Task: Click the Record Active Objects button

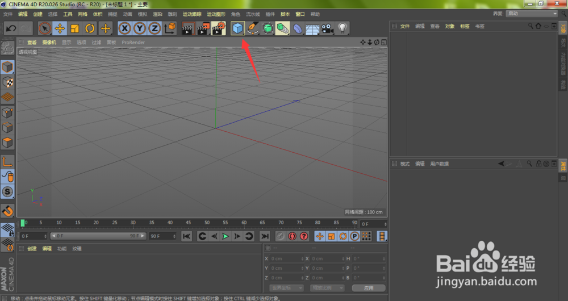Action: tap(280, 236)
